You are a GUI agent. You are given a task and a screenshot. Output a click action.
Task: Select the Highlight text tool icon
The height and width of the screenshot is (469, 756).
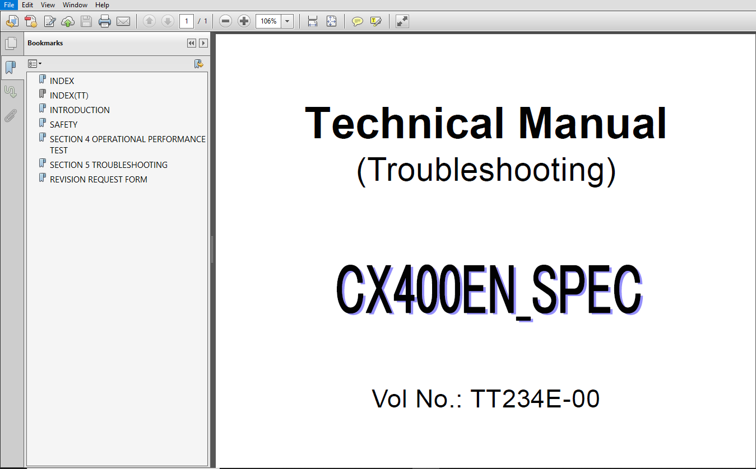tap(375, 21)
